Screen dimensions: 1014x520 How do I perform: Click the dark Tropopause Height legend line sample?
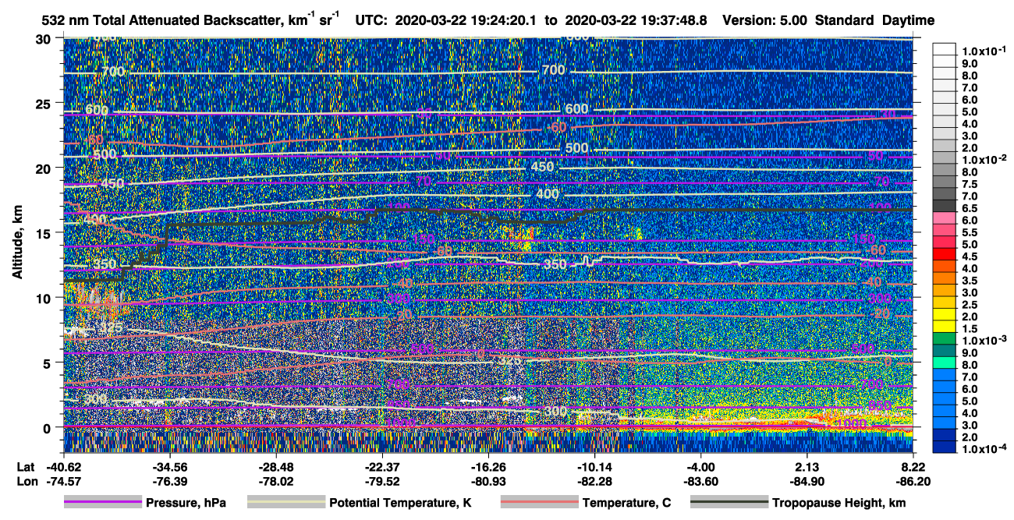pos(729,503)
